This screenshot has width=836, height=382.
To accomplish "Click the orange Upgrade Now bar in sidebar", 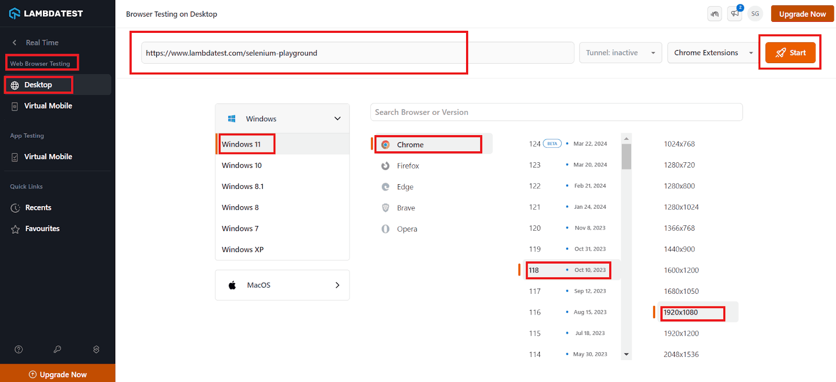I will tap(57, 373).
